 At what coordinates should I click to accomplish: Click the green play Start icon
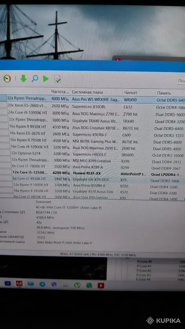click(x=46, y=79)
